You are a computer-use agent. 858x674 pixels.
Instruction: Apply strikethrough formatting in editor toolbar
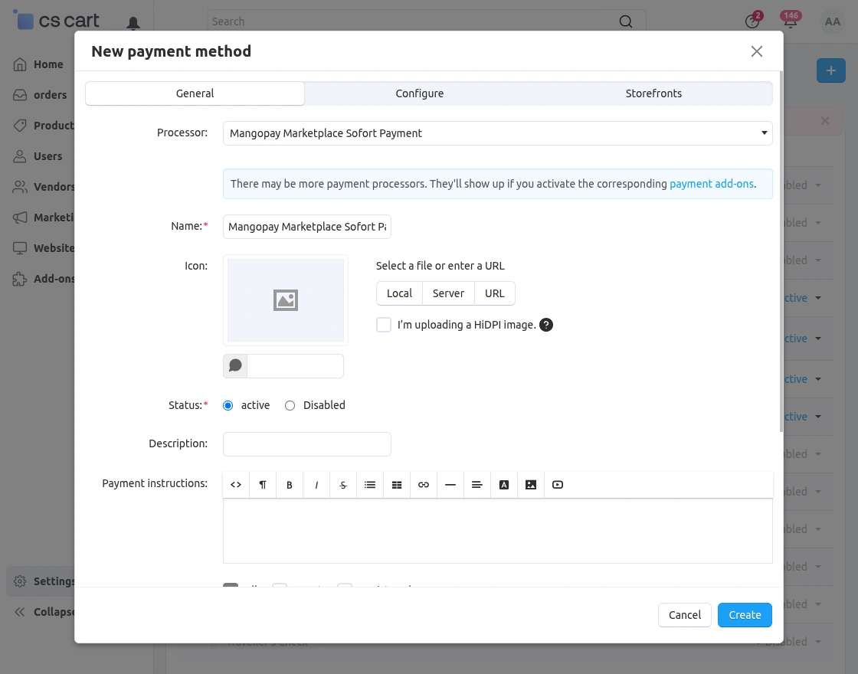[343, 485]
